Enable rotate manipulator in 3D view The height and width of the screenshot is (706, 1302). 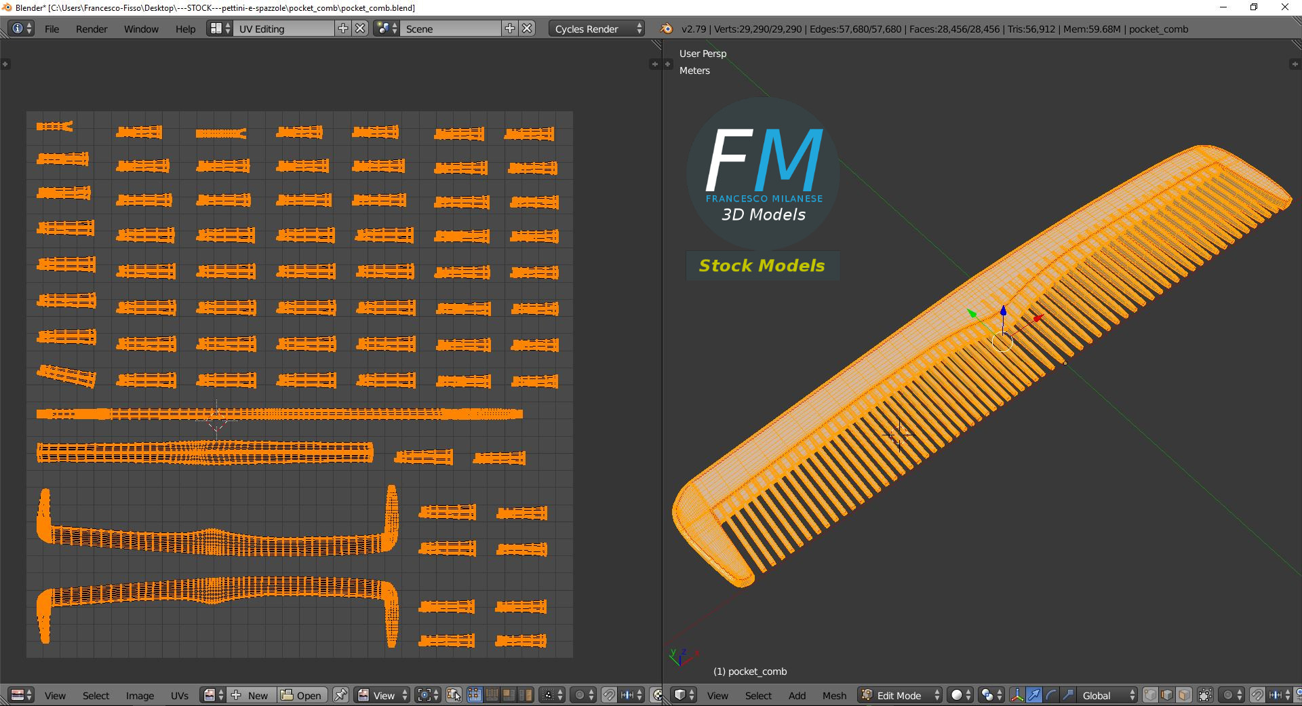point(1050,695)
